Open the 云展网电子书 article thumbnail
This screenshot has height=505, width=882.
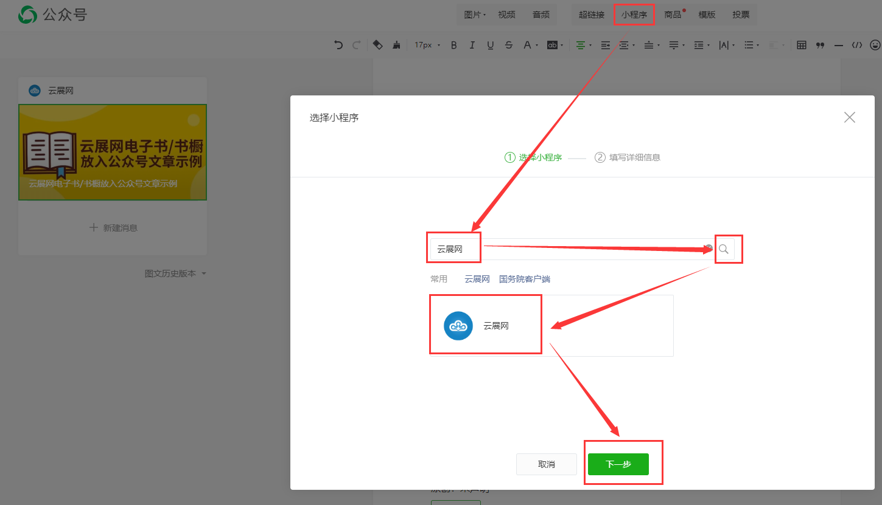pos(113,152)
